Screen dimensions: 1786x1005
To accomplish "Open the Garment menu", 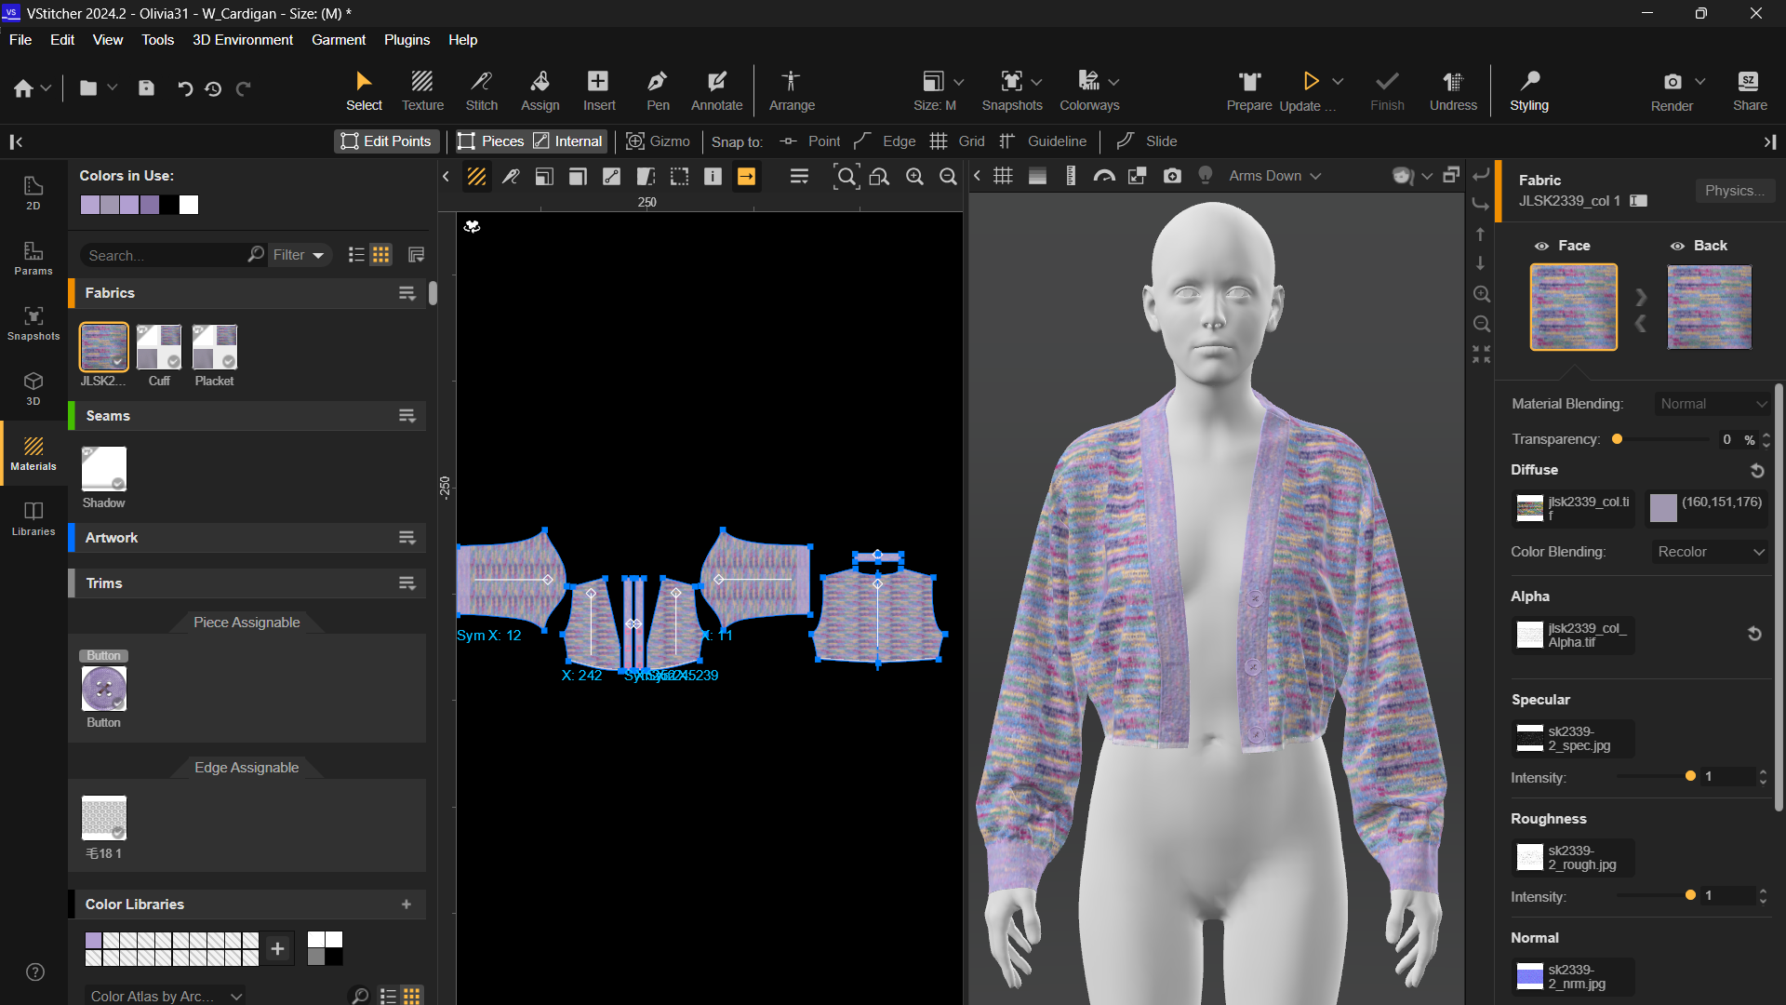I will [338, 40].
